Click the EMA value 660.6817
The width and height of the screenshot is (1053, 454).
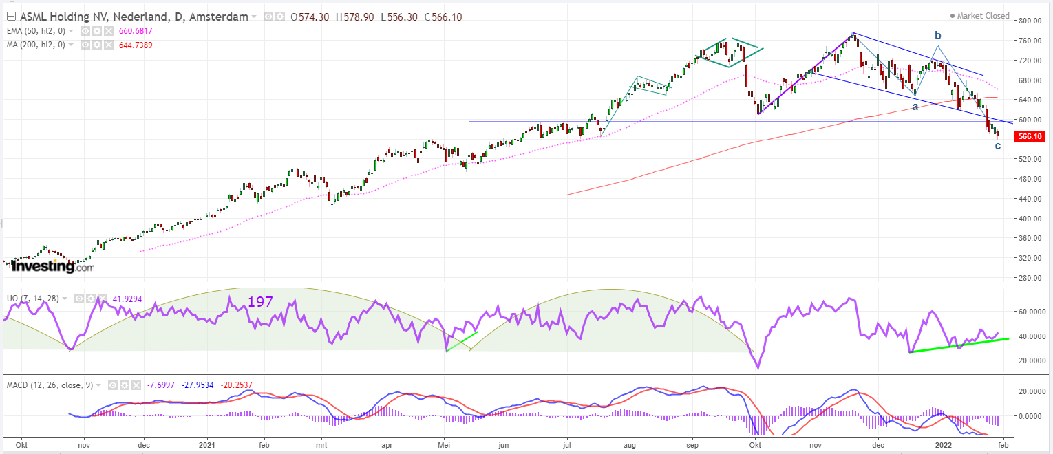pyautogui.click(x=136, y=31)
